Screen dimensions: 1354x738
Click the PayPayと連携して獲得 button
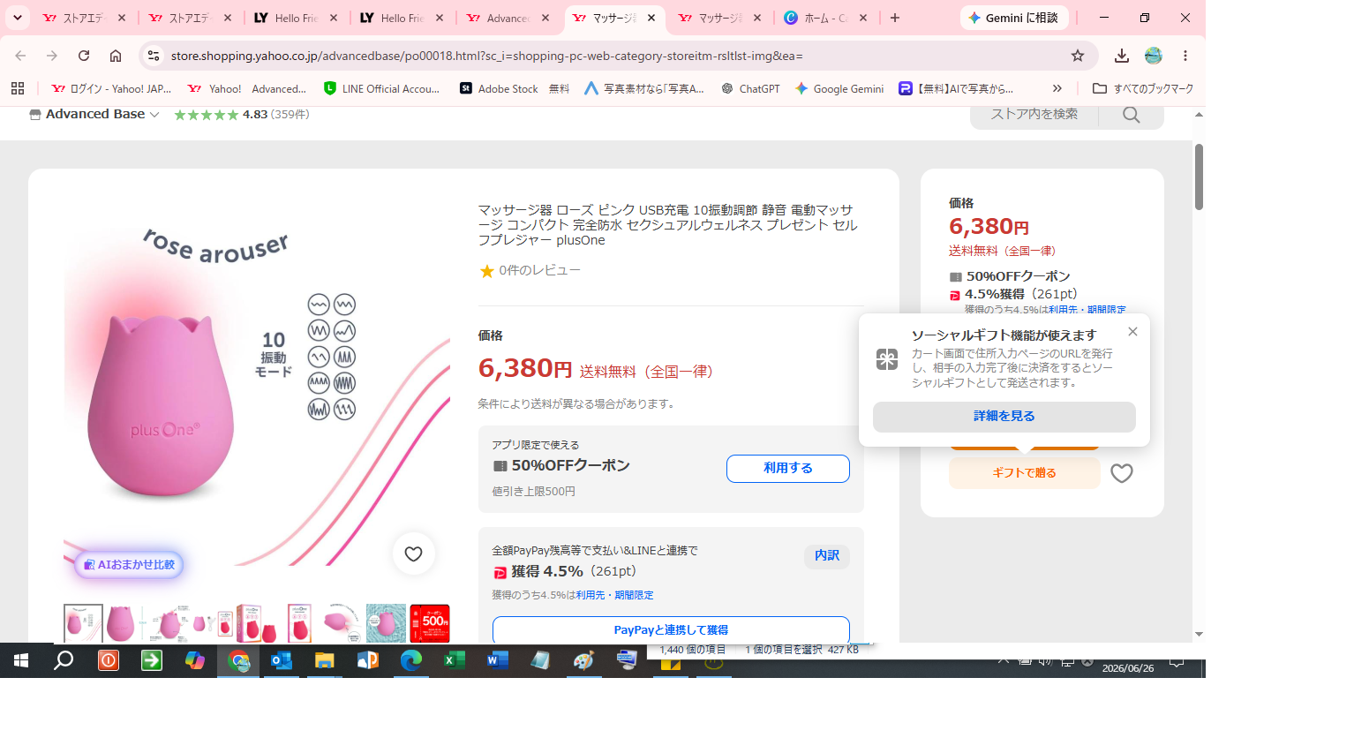pyautogui.click(x=671, y=629)
